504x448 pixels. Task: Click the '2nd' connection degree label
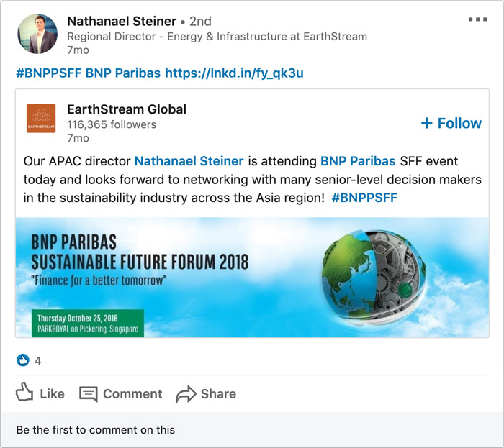point(200,21)
